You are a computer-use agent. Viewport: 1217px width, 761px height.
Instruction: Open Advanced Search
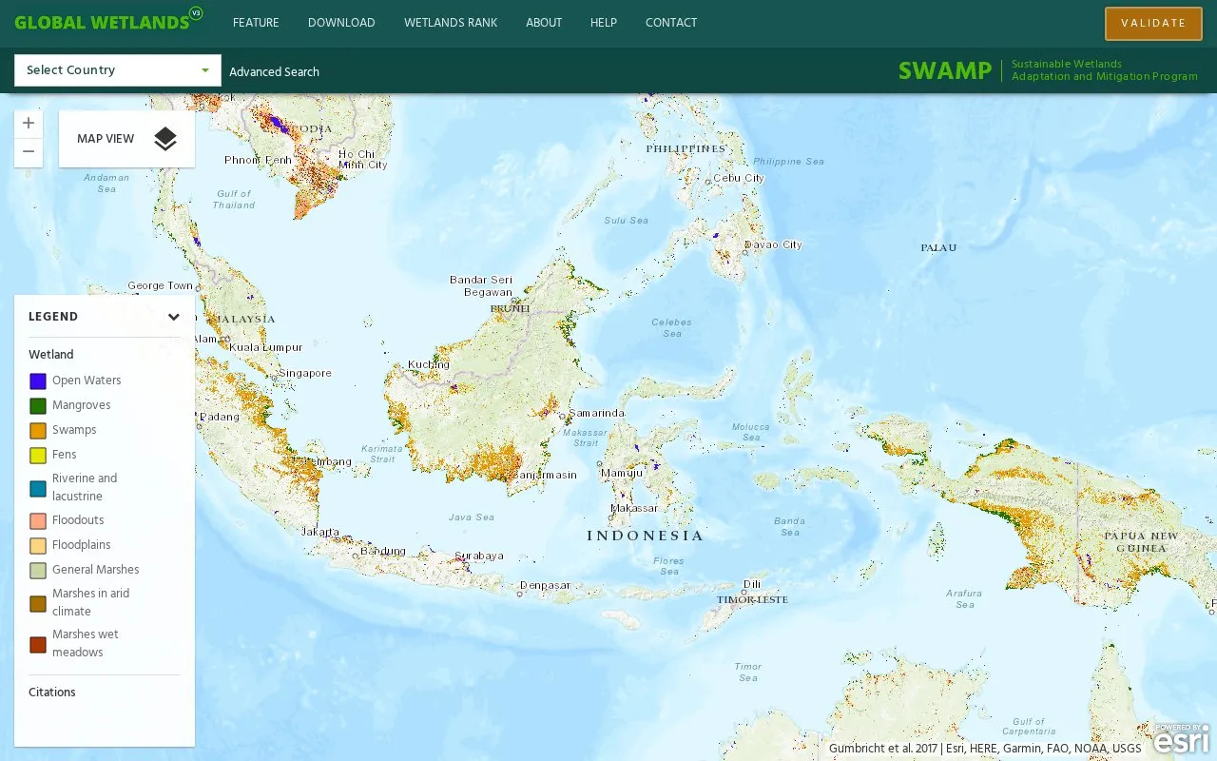[274, 71]
